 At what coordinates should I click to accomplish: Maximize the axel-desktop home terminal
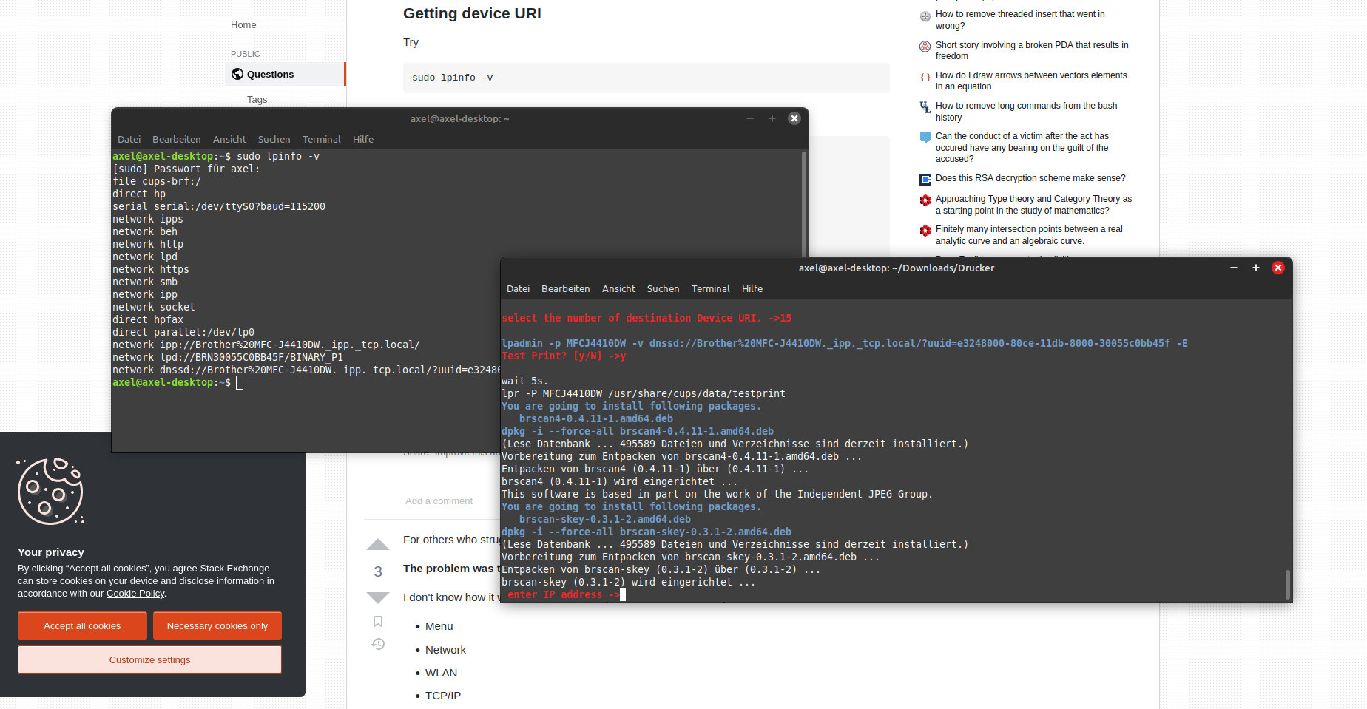tap(772, 118)
